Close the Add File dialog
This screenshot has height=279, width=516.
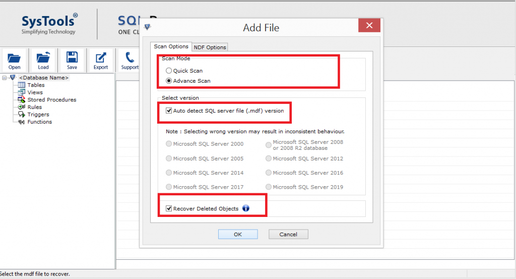tap(369, 25)
